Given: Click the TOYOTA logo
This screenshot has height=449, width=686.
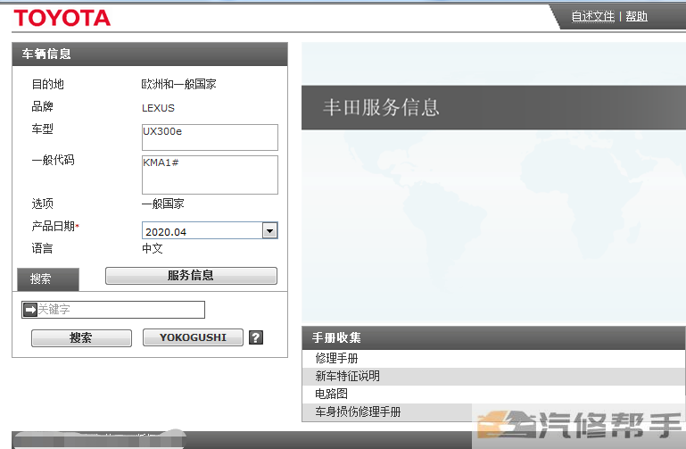Looking at the screenshot, I should pos(62,18).
